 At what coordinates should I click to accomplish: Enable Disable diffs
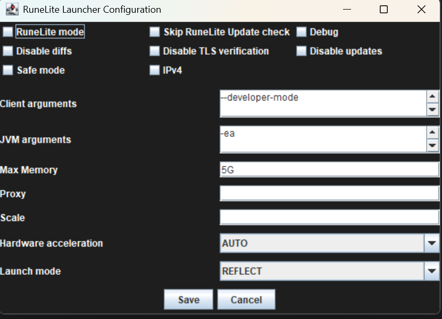[8, 51]
